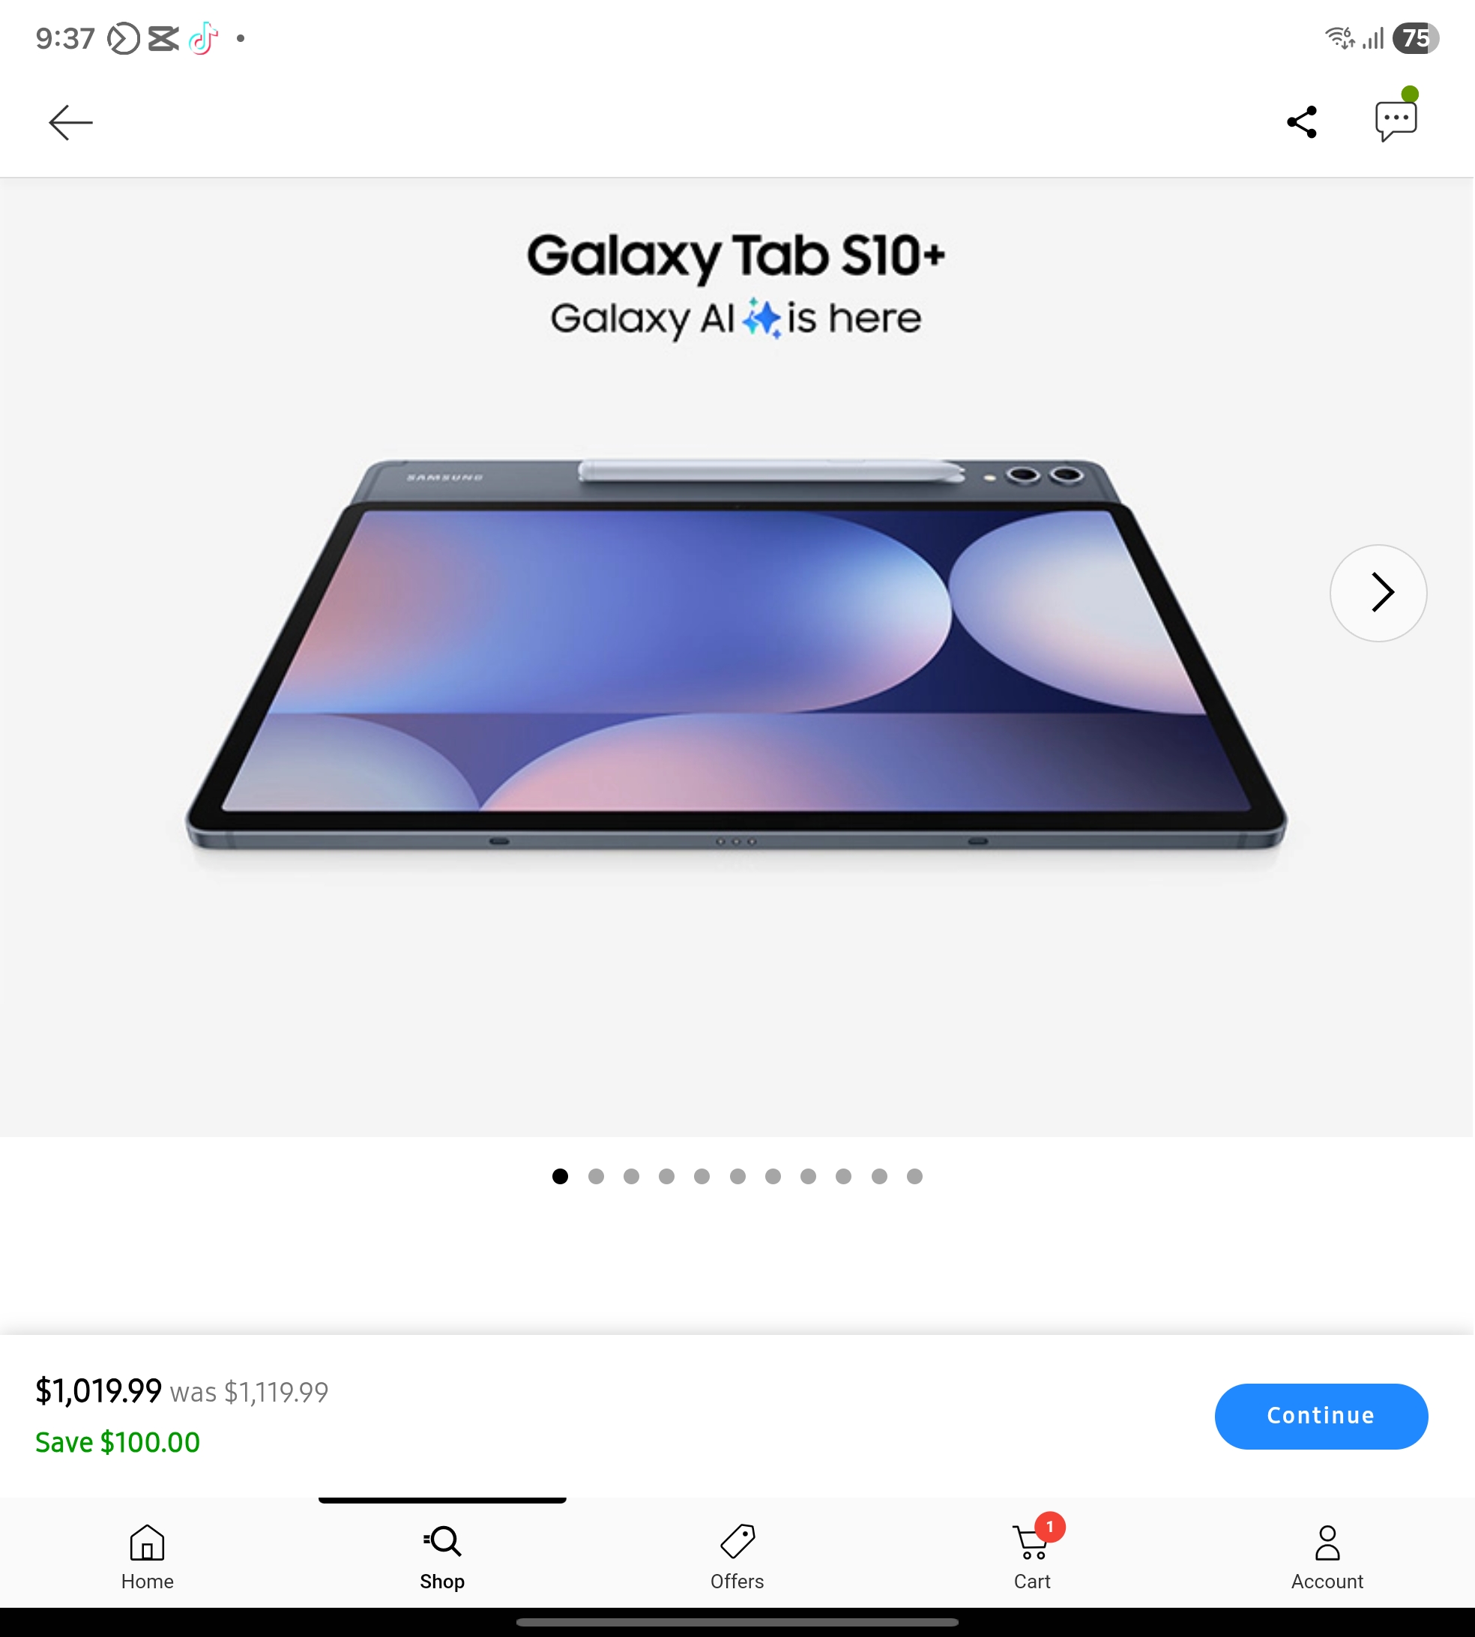1475x1637 pixels.
Task: Tap the back arrow icon
Action: [x=70, y=122]
